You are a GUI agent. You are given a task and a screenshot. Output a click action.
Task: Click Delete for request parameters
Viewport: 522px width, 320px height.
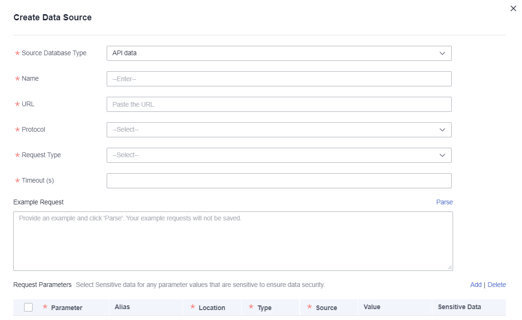[497, 285]
